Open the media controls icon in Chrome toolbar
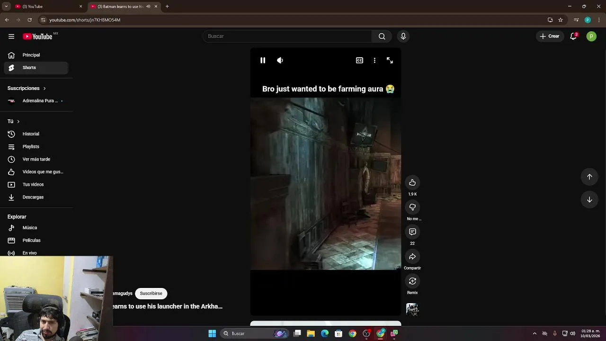 [576, 20]
